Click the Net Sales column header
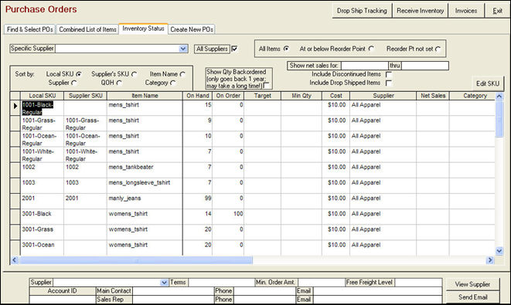The width and height of the screenshot is (511, 305). [433, 96]
